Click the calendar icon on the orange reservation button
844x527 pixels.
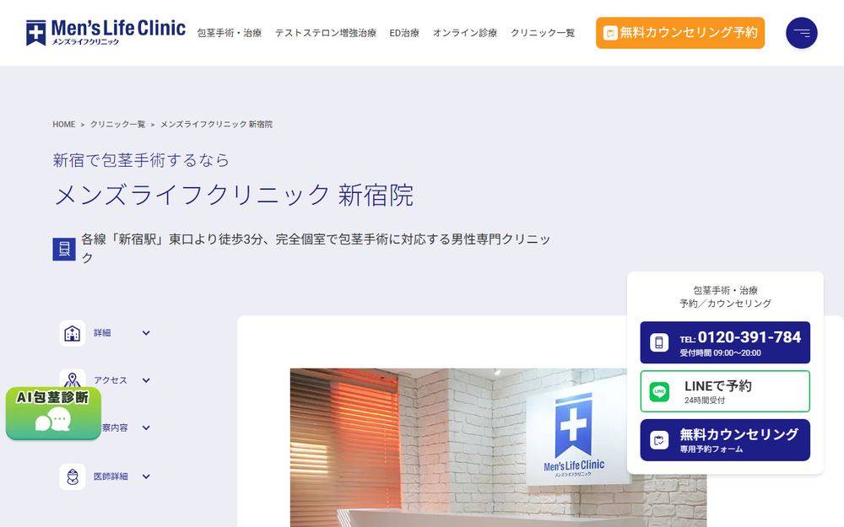(x=610, y=34)
